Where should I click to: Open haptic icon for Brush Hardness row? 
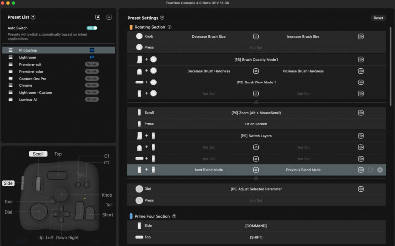coord(361,71)
